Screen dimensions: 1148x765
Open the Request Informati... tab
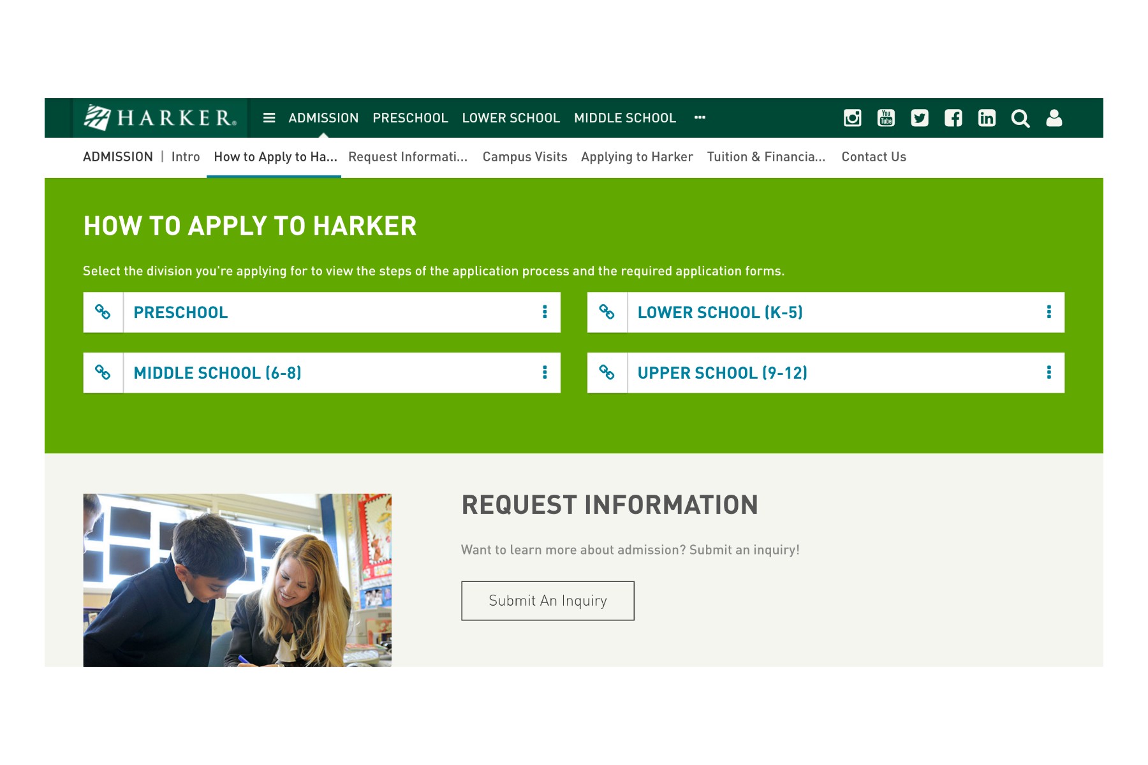click(x=408, y=157)
